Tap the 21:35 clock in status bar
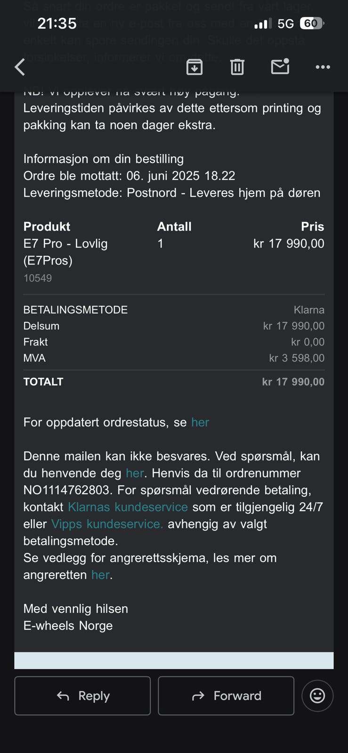This screenshot has width=348, height=753. tap(57, 24)
